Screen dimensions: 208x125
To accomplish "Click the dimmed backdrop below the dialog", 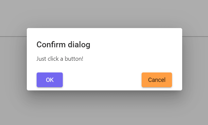I will tap(104, 108).
